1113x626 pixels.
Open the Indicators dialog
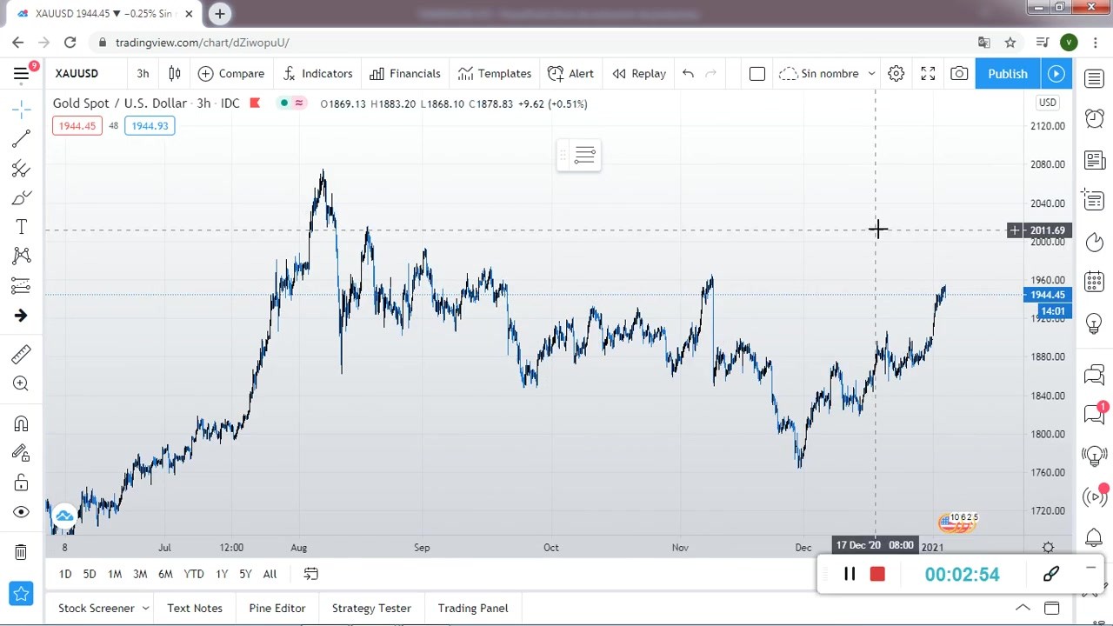[x=317, y=74]
